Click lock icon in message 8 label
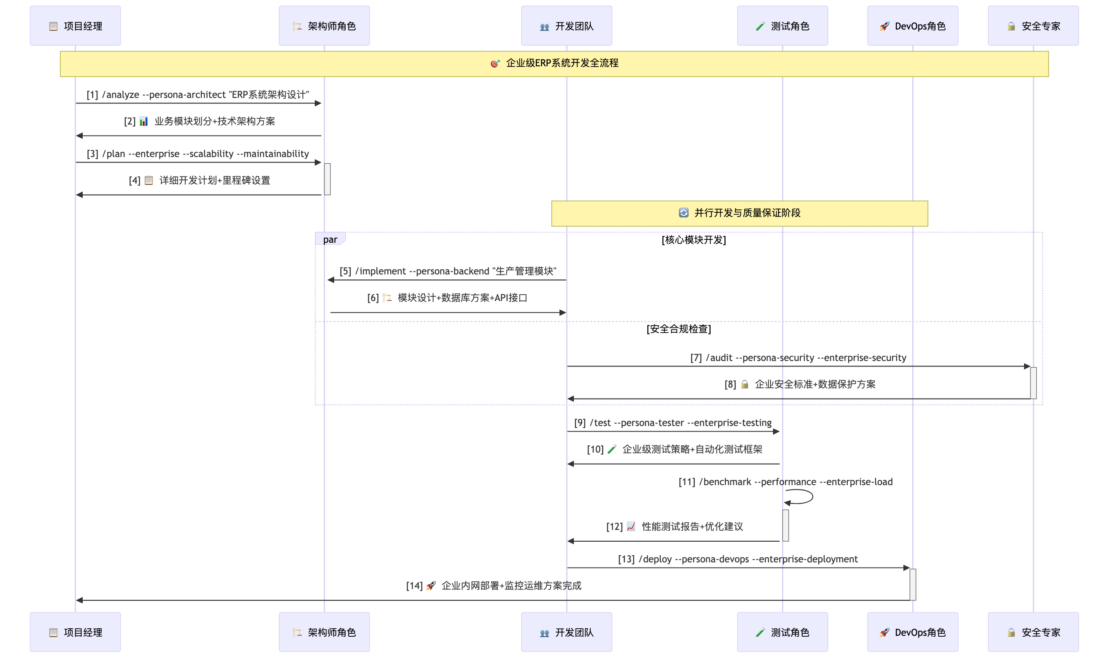 (x=745, y=385)
